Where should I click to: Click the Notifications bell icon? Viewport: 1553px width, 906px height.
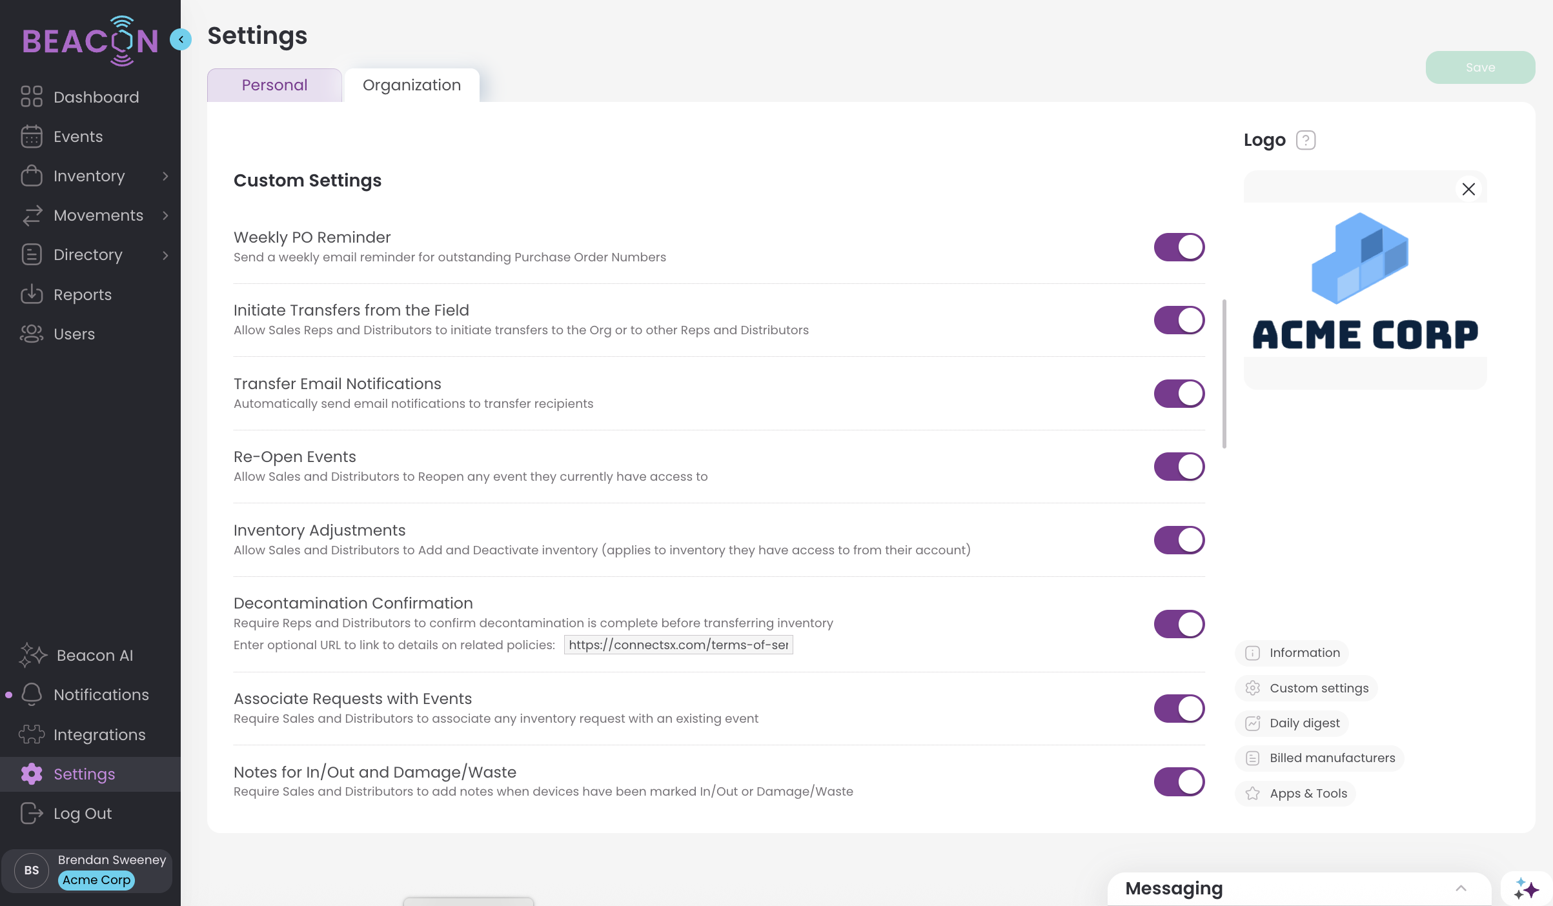pyautogui.click(x=31, y=694)
